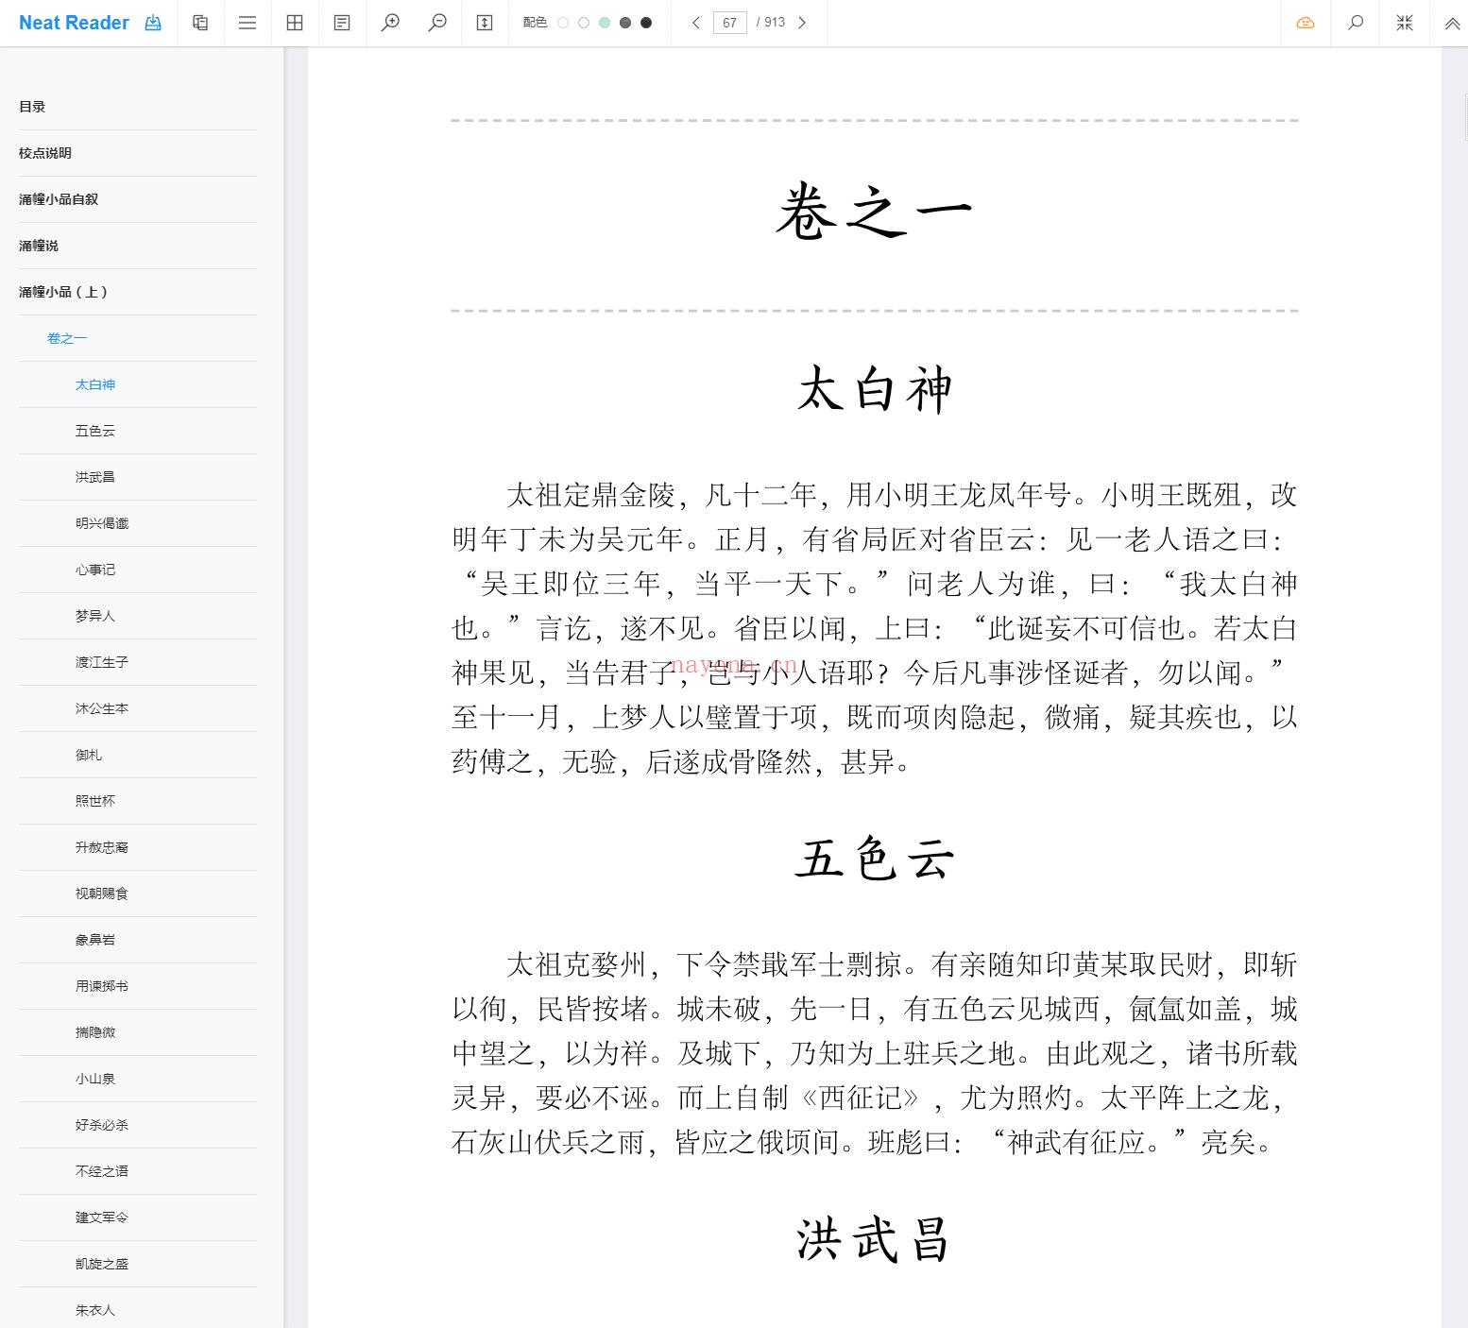Jump to 象鼻岩 entry
The image size is (1468, 1328).
click(95, 940)
